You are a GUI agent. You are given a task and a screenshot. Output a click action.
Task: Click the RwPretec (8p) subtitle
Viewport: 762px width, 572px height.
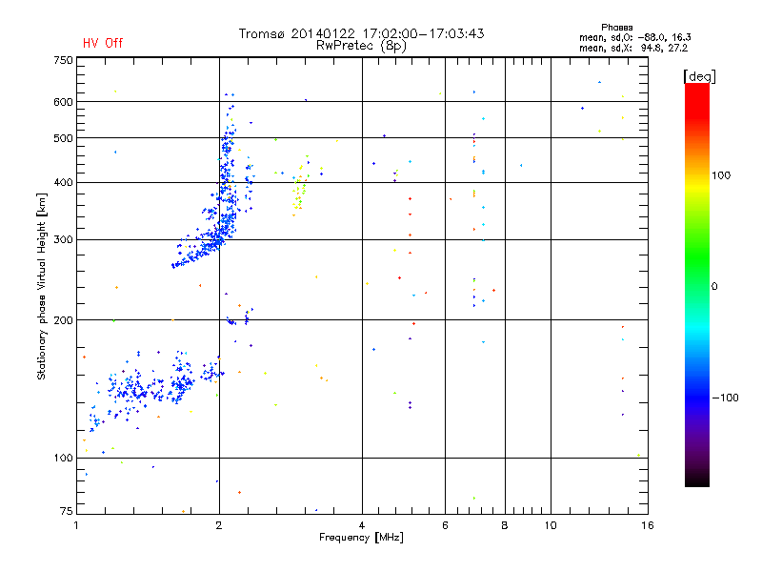361,46
